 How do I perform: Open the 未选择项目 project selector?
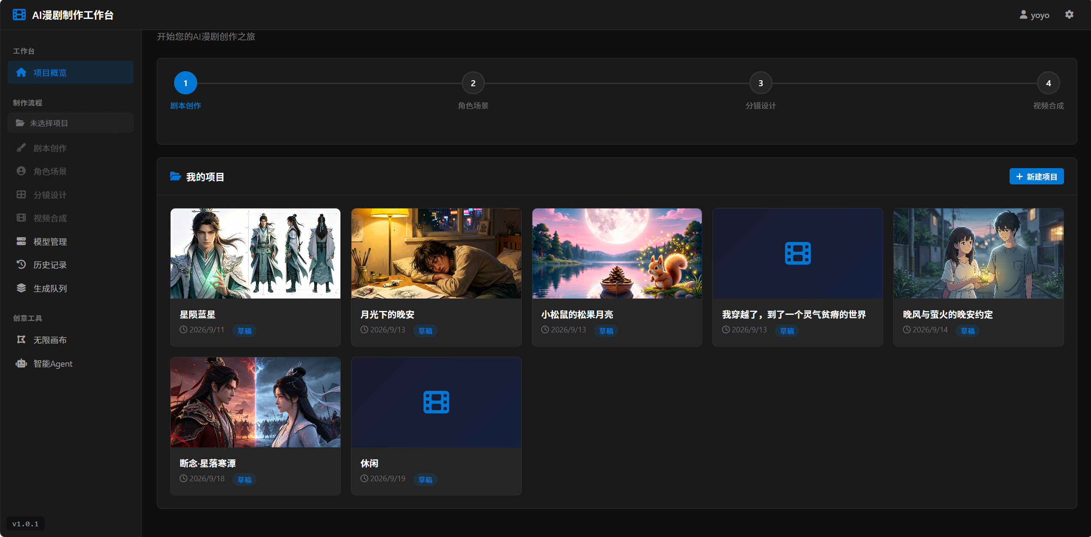[x=70, y=123]
